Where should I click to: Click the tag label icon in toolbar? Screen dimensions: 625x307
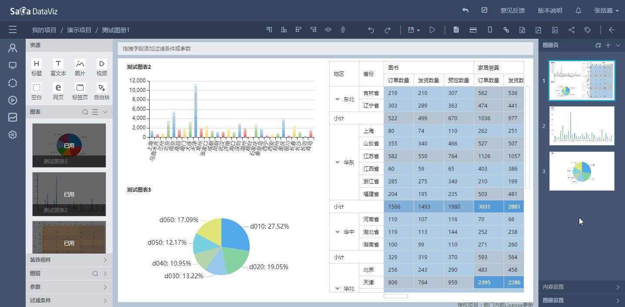tap(588, 30)
